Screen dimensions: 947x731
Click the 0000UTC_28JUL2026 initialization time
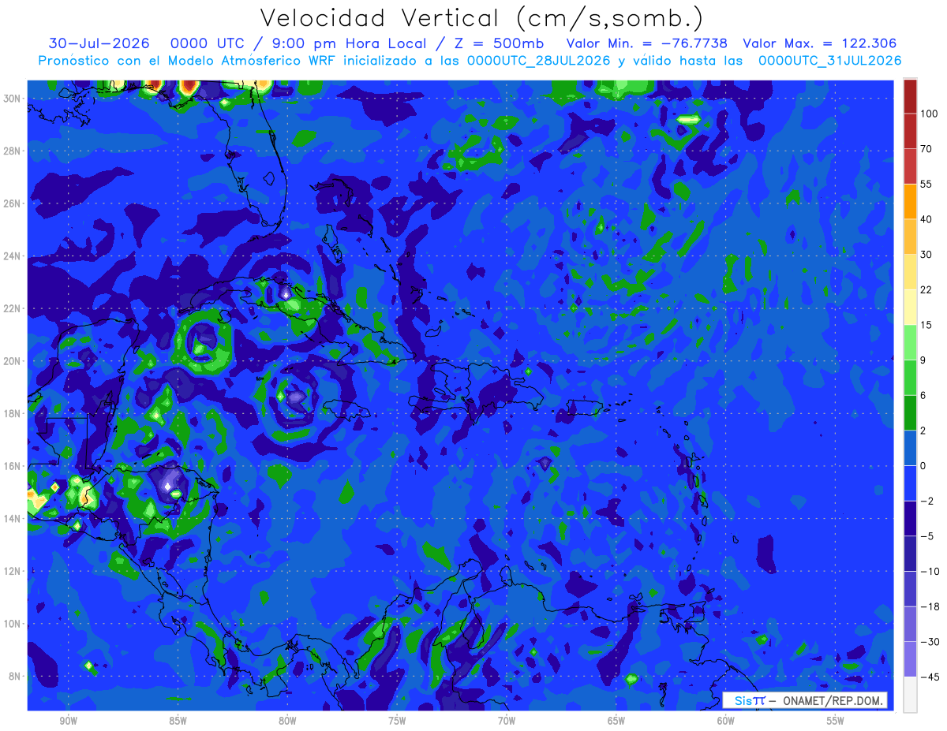tap(539, 61)
